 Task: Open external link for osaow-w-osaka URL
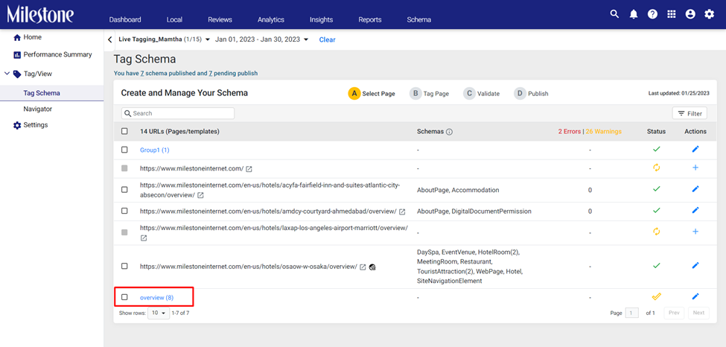[x=363, y=267]
